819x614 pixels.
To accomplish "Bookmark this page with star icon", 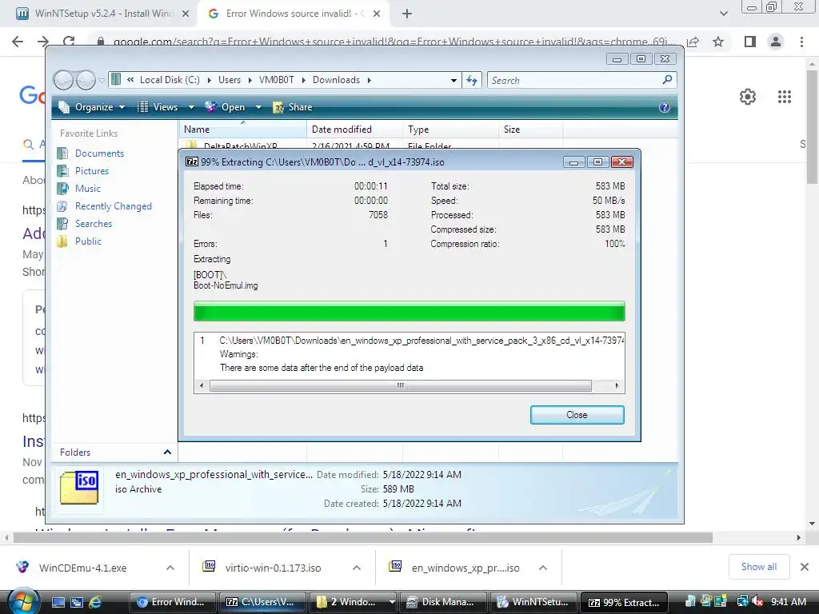I will coord(718,42).
